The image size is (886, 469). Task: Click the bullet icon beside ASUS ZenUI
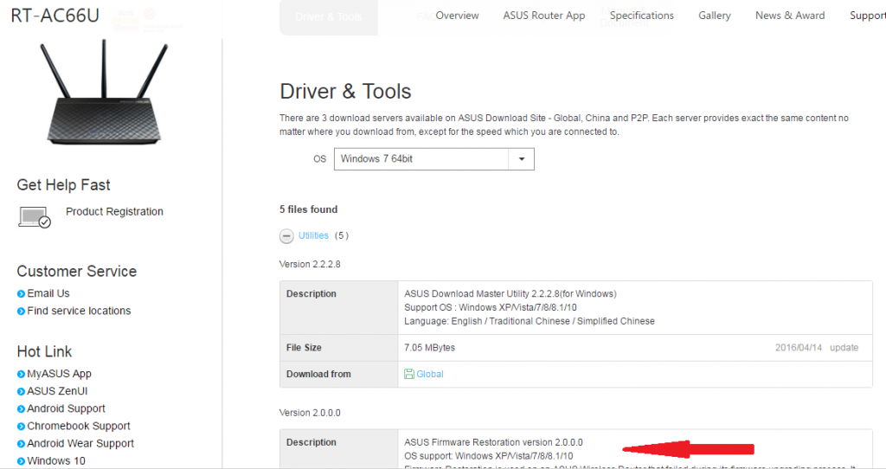(x=21, y=392)
